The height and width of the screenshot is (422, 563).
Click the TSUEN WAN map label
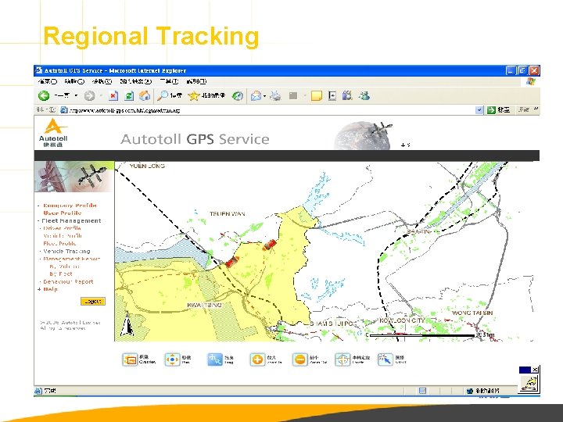(x=228, y=214)
